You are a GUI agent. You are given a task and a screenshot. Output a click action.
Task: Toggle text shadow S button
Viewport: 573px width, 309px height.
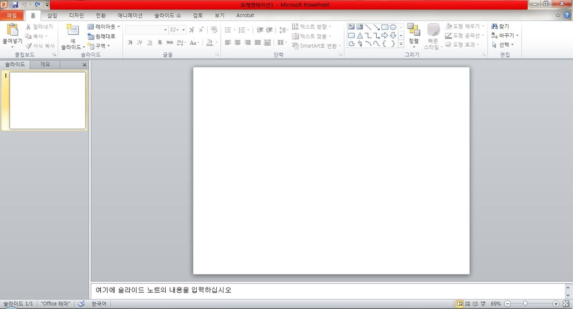pos(159,42)
